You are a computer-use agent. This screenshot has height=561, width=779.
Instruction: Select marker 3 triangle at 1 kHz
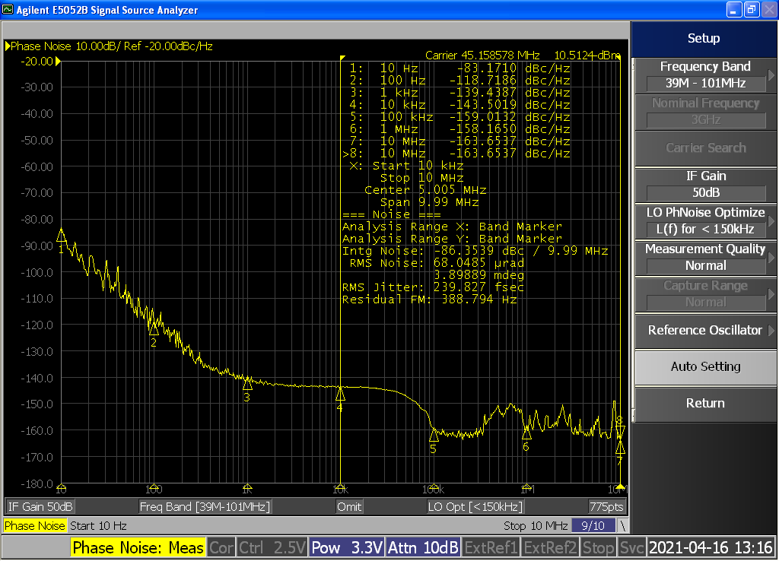point(246,383)
